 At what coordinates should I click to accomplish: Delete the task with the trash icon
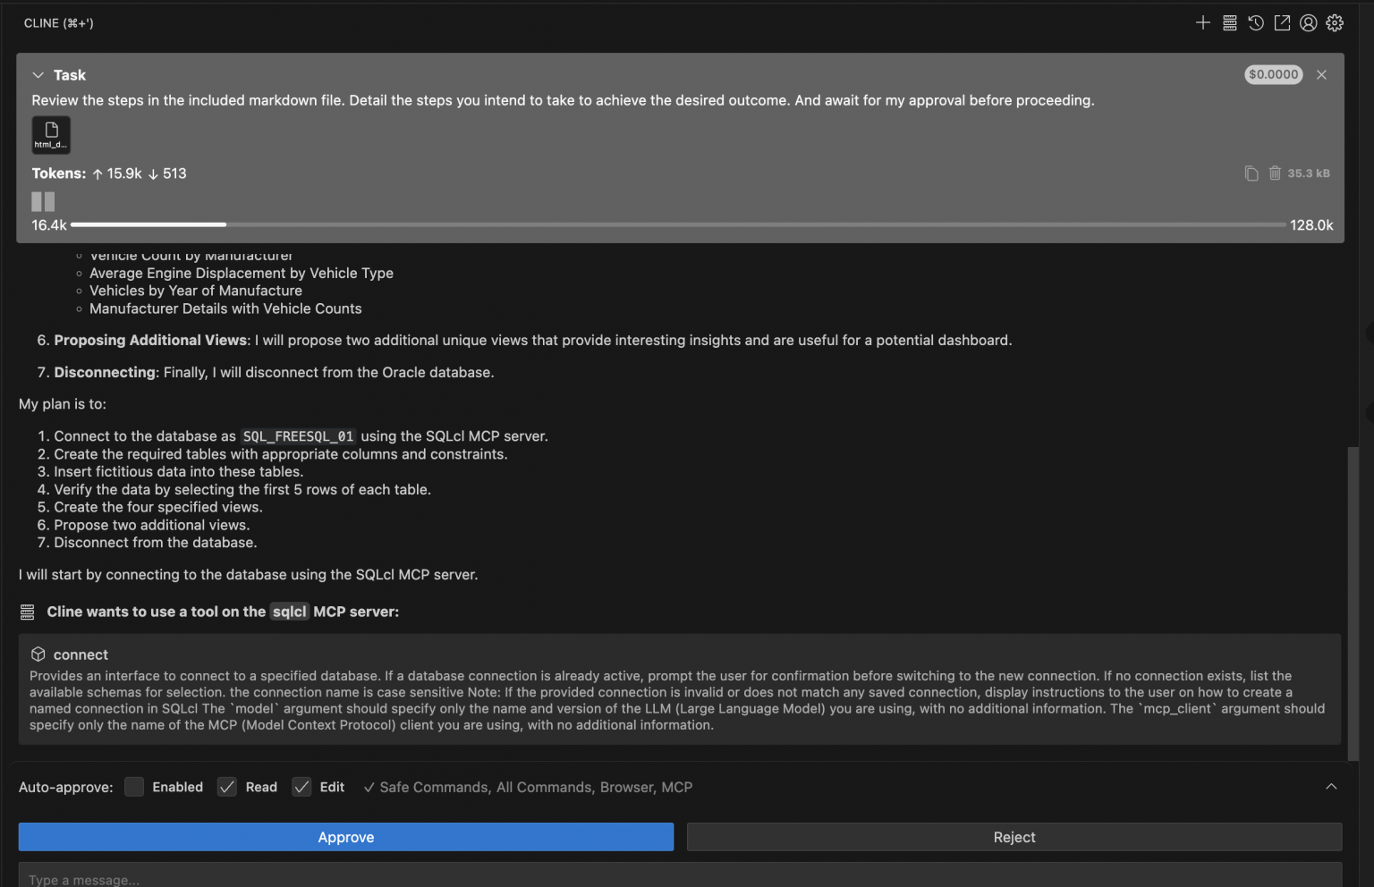(x=1275, y=173)
